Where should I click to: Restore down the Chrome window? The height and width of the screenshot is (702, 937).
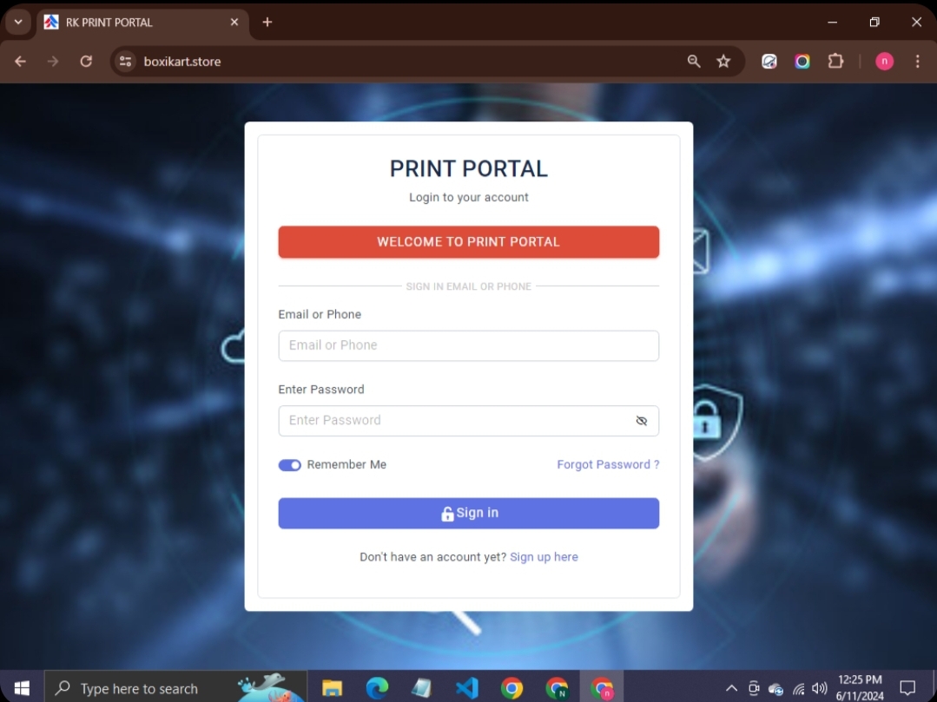[x=874, y=22]
